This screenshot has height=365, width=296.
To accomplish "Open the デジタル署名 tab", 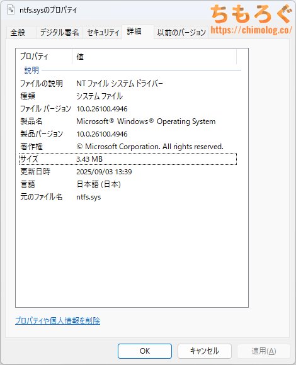I will coord(60,32).
